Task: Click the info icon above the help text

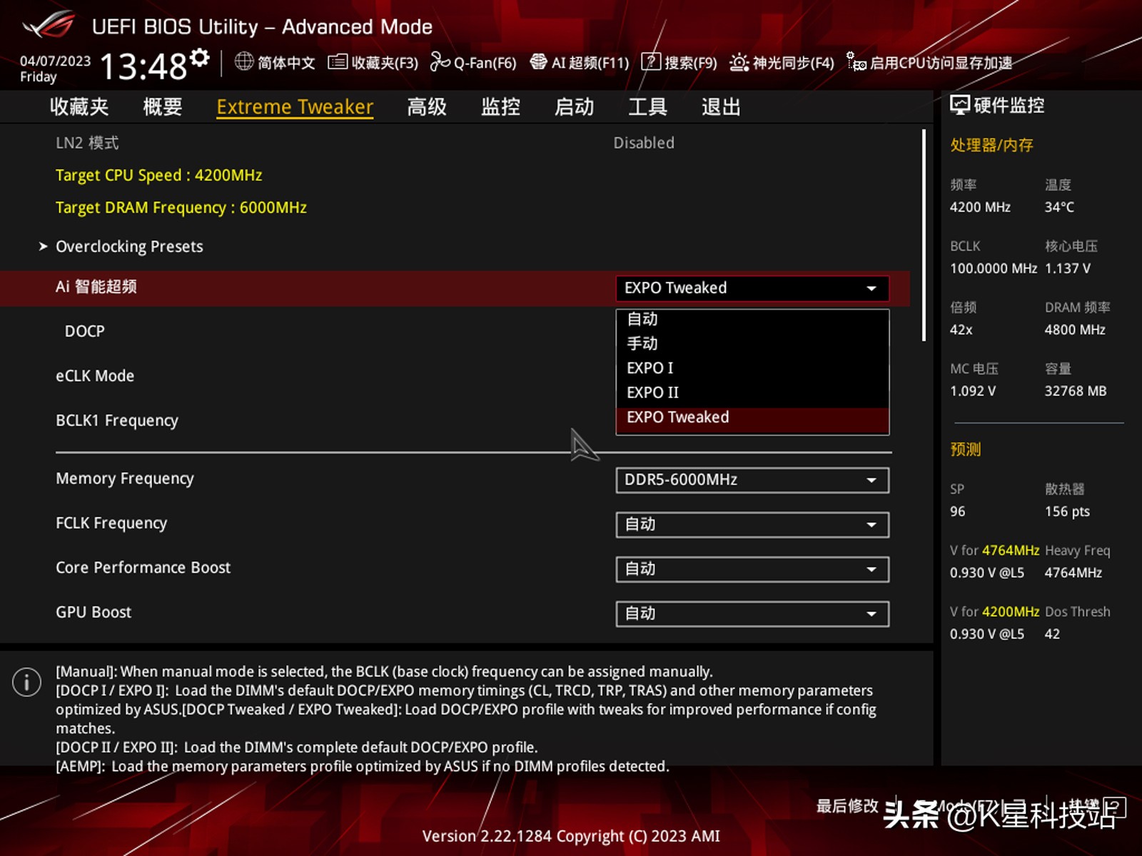Action: [x=26, y=682]
